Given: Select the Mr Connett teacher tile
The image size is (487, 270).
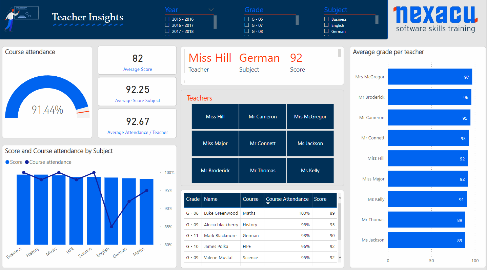Looking at the screenshot, I should coord(263,143).
